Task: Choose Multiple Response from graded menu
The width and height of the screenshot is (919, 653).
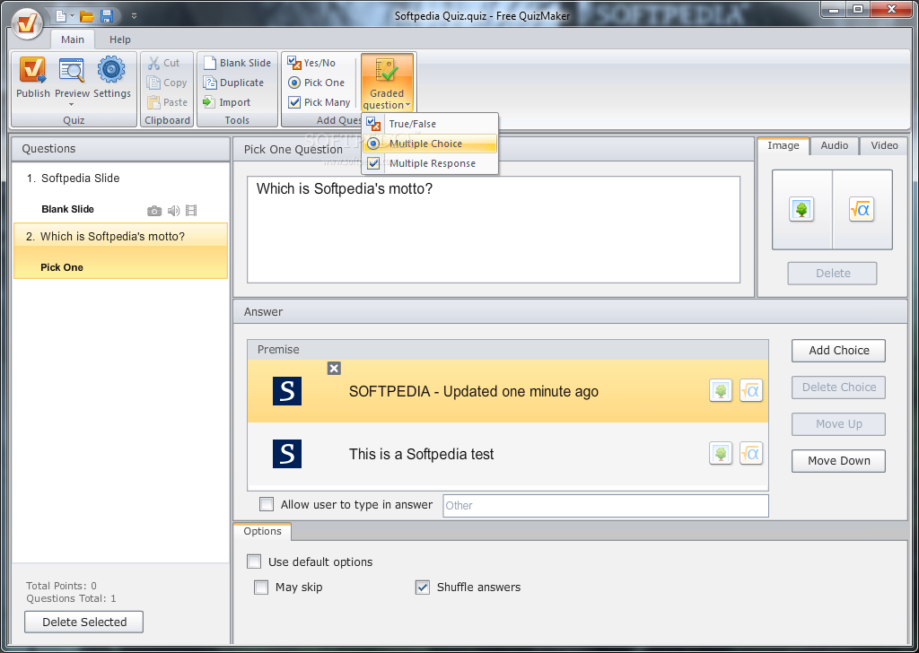Action: click(430, 163)
